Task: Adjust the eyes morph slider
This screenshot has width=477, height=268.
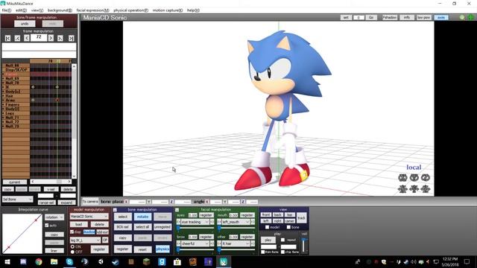Action: tap(195, 228)
